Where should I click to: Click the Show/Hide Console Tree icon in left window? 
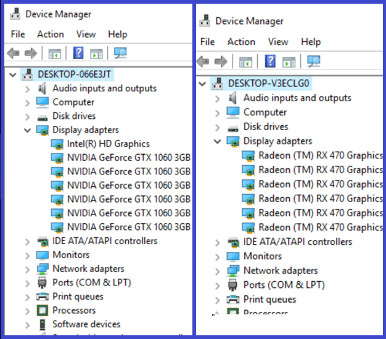pos(55,53)
